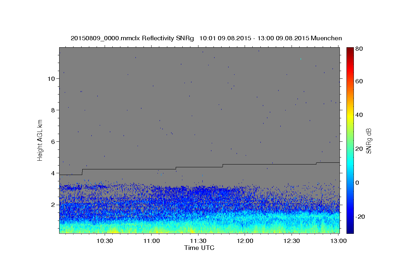Click the end date 13:00 09.08.2015 in title
Image resolution: width=420 pixels, height=280 pixels.
pyautogui.click(x=283, y=38)
